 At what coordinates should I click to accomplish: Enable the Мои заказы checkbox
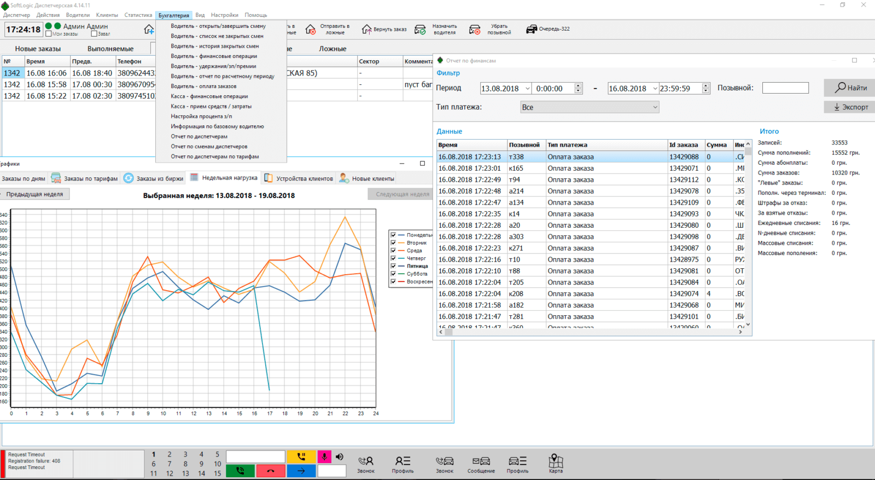point(49,34)
